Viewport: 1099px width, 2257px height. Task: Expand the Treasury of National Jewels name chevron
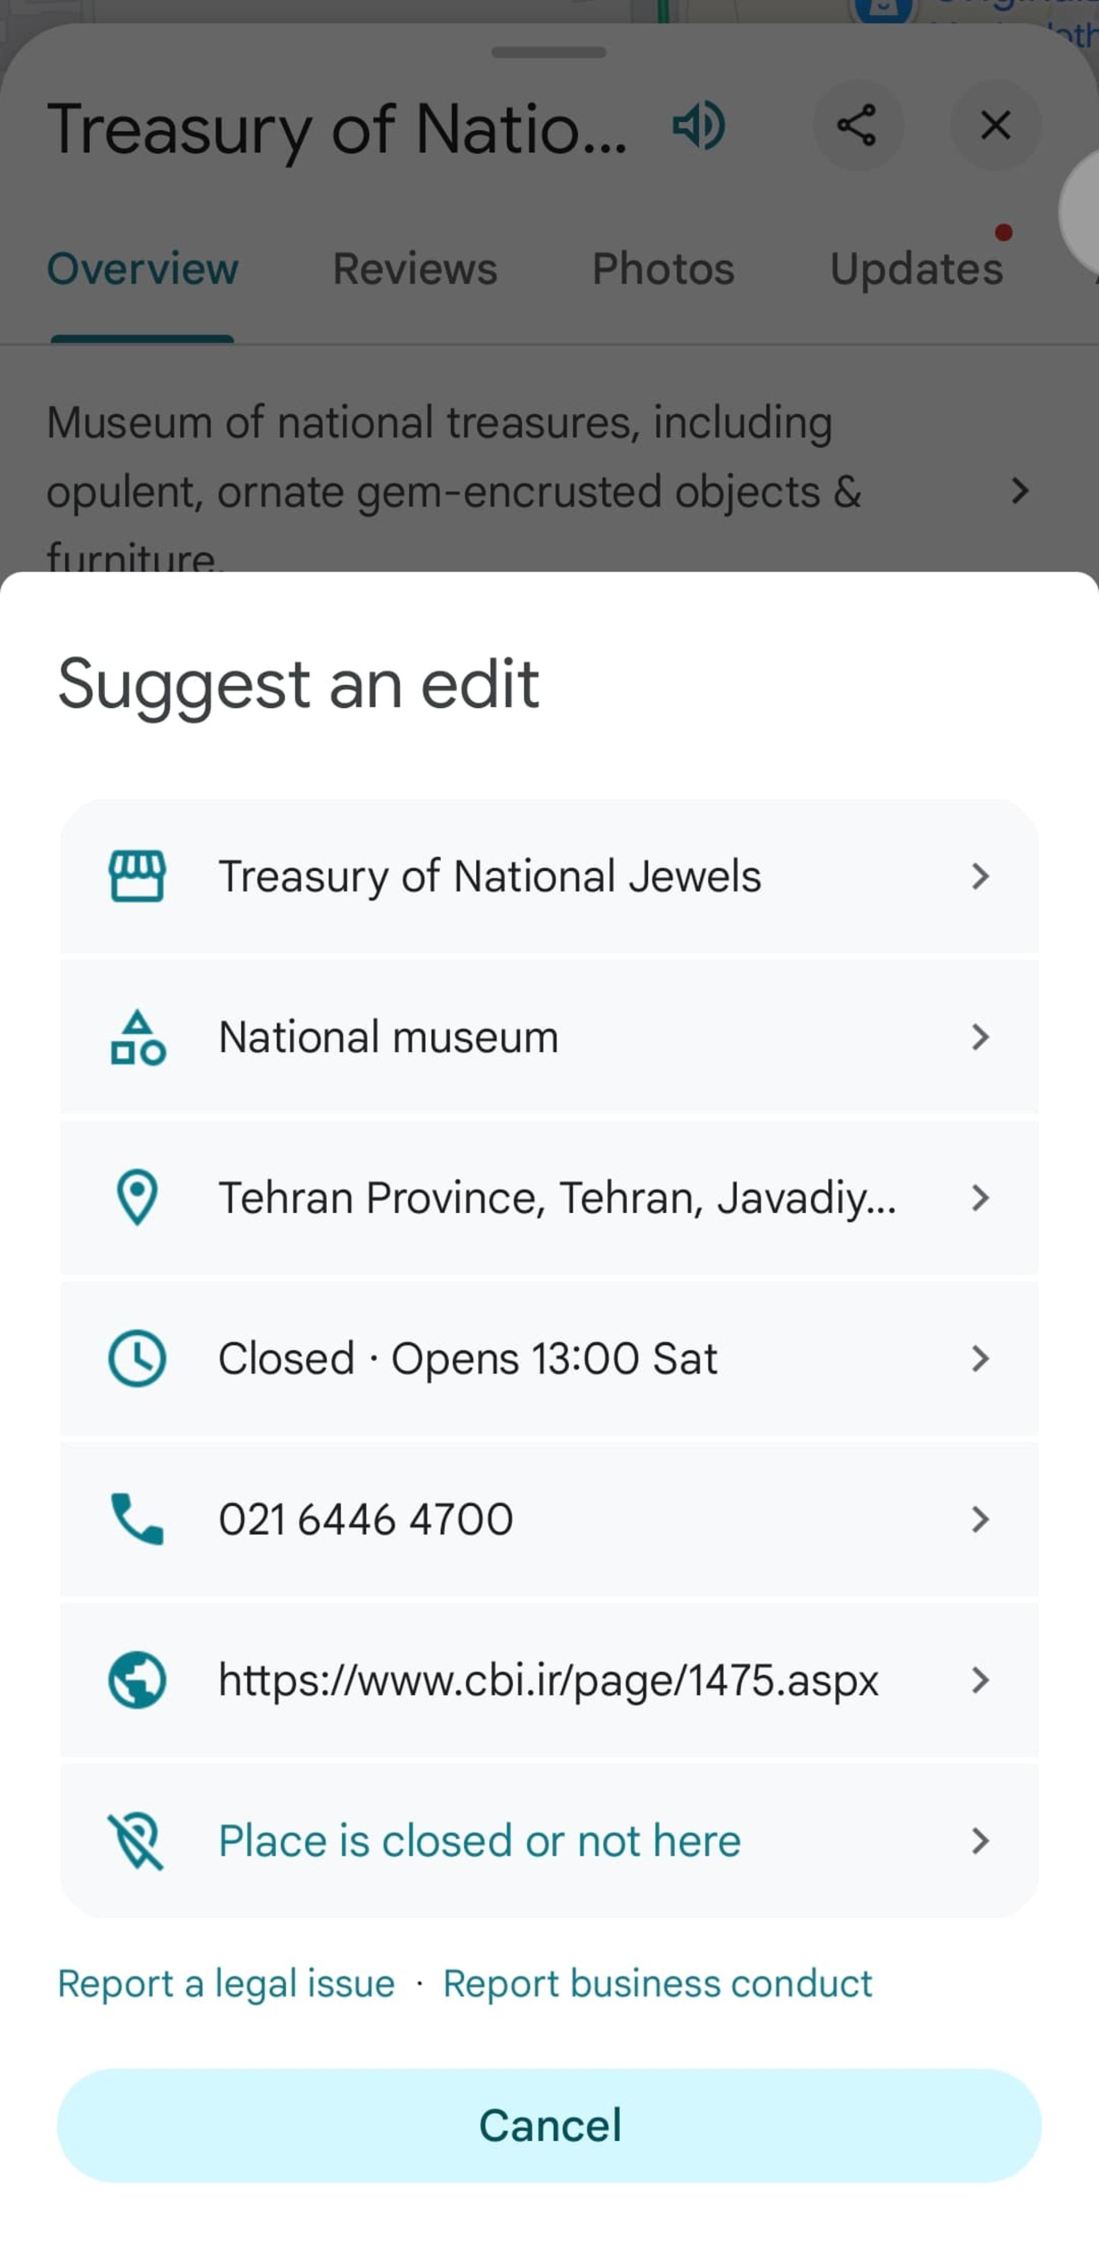[x=981, y=876]
